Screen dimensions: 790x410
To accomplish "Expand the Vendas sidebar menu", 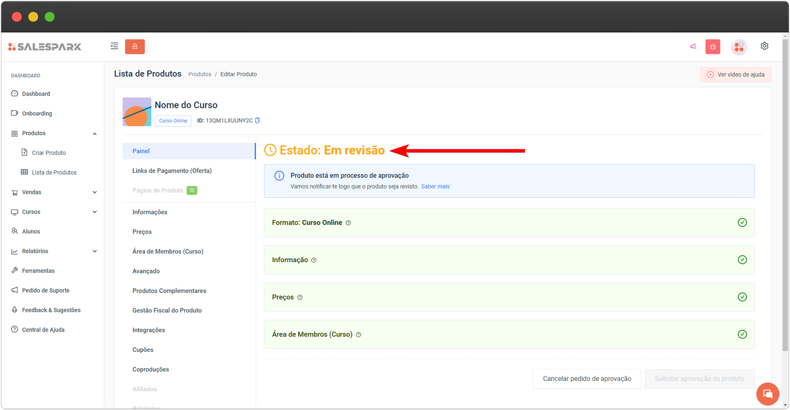I will 94,192.
